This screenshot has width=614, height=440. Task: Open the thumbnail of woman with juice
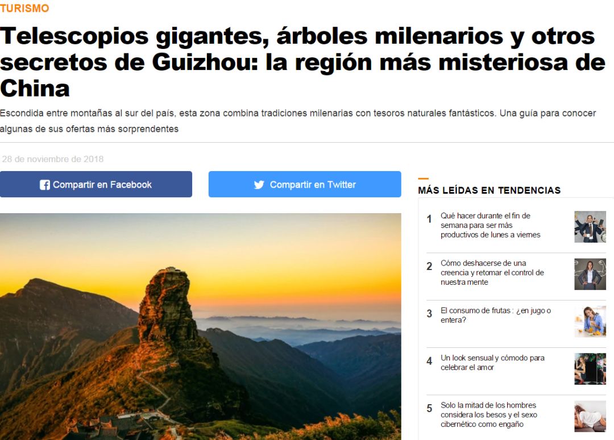pos(590,321)
